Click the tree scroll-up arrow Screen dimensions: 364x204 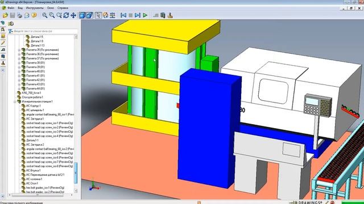tap(76, 37)
